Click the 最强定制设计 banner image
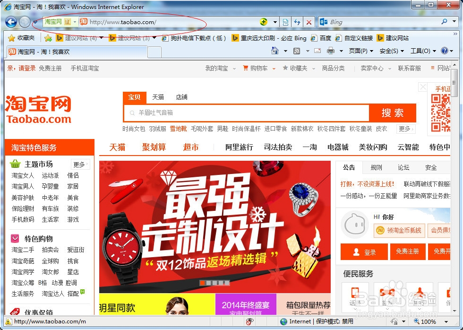463x330 pixels. tap(215, 226)
